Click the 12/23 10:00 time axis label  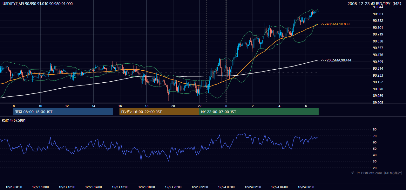(40, 187)
